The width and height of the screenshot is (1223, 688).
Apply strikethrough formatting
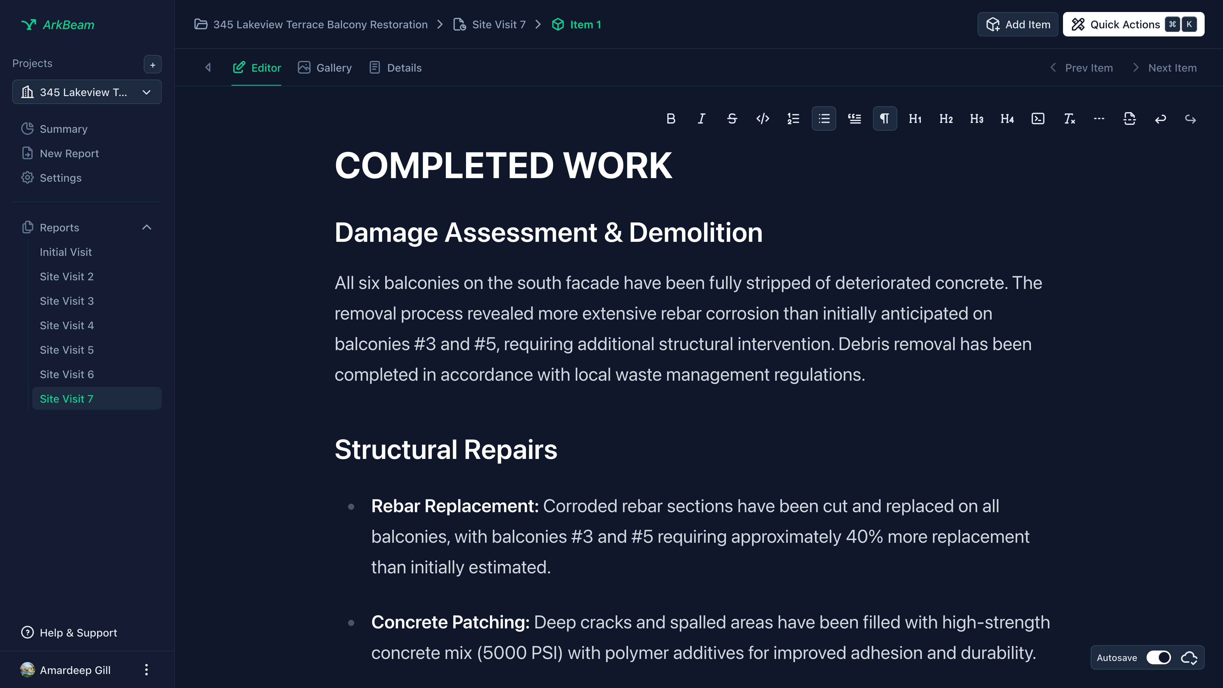tap(732, 119)
